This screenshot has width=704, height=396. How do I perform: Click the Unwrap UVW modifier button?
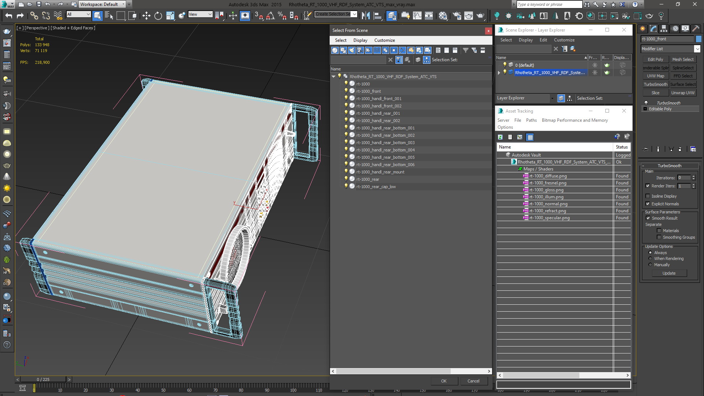pyautogui.click(x=683, y=93)
